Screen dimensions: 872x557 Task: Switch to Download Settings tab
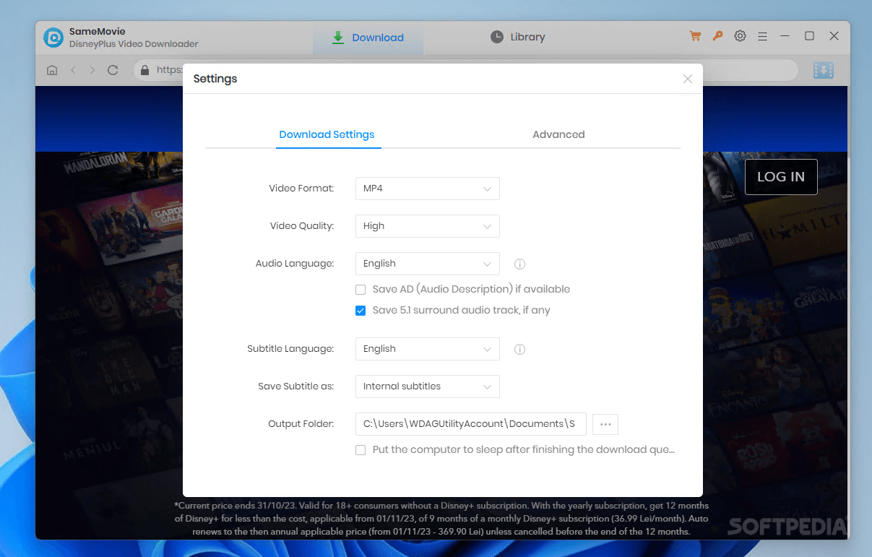click(x=327, y=134)
